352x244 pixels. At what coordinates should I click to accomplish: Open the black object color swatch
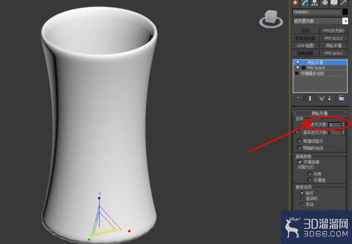(x=345, y=12)
